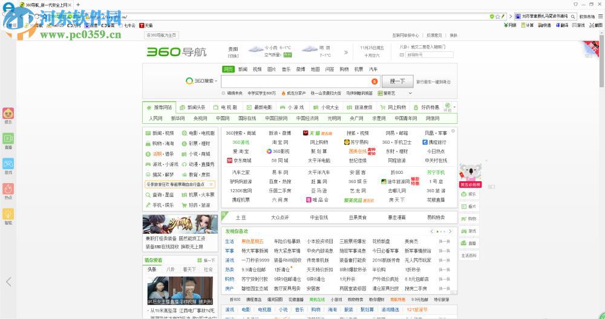
Task: Expand hot search words chevron
Action: [410, 93]
